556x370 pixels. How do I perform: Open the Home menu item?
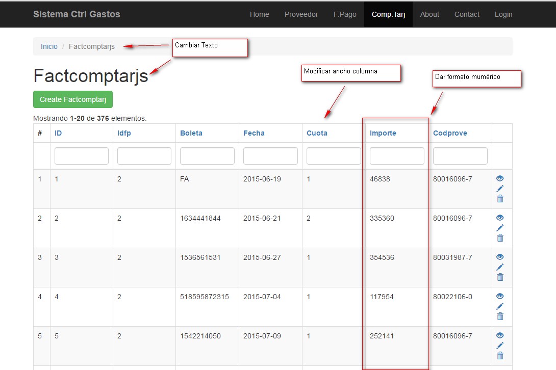click(x=259, y=14)
